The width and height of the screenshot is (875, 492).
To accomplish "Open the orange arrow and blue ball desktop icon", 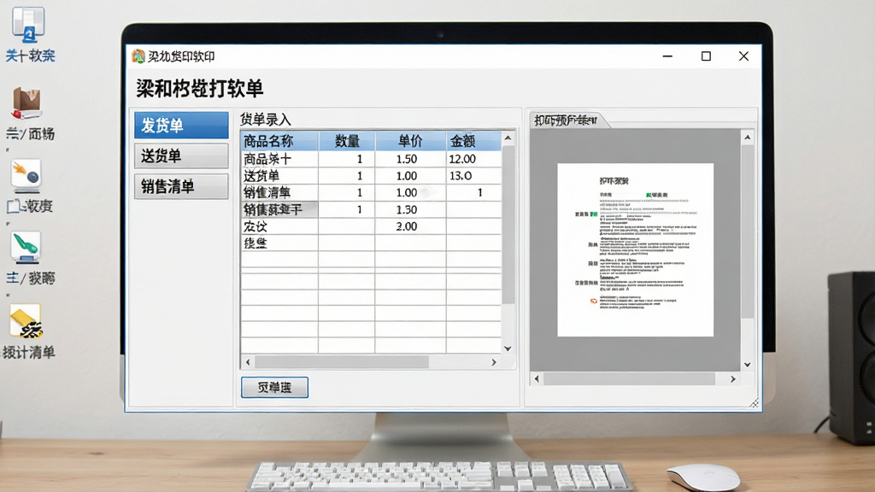I will tap(26, 175).
